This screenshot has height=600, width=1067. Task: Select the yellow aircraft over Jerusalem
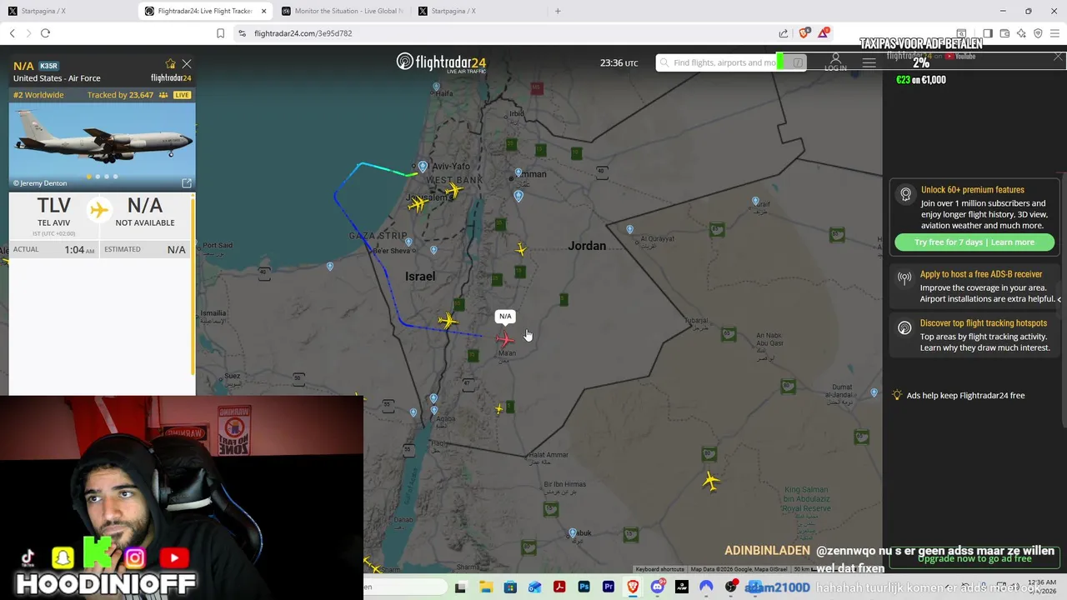pyautogui.click(x=418, y=203)
